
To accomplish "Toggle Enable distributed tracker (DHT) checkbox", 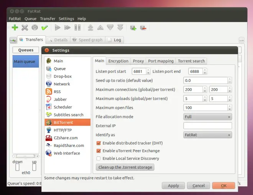I will point(99,143).
